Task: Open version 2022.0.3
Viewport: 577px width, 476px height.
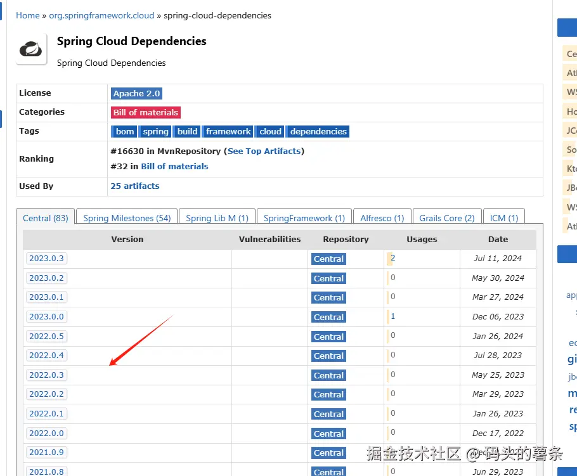Action: tap(46, 375)
